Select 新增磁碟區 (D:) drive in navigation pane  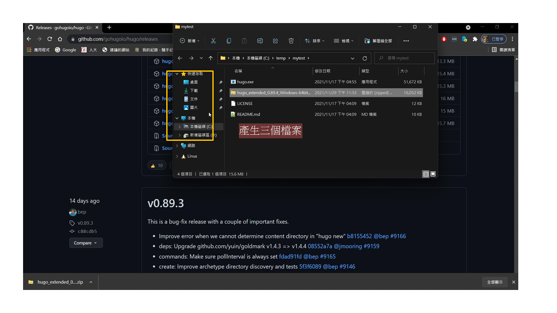pos(200,135)
